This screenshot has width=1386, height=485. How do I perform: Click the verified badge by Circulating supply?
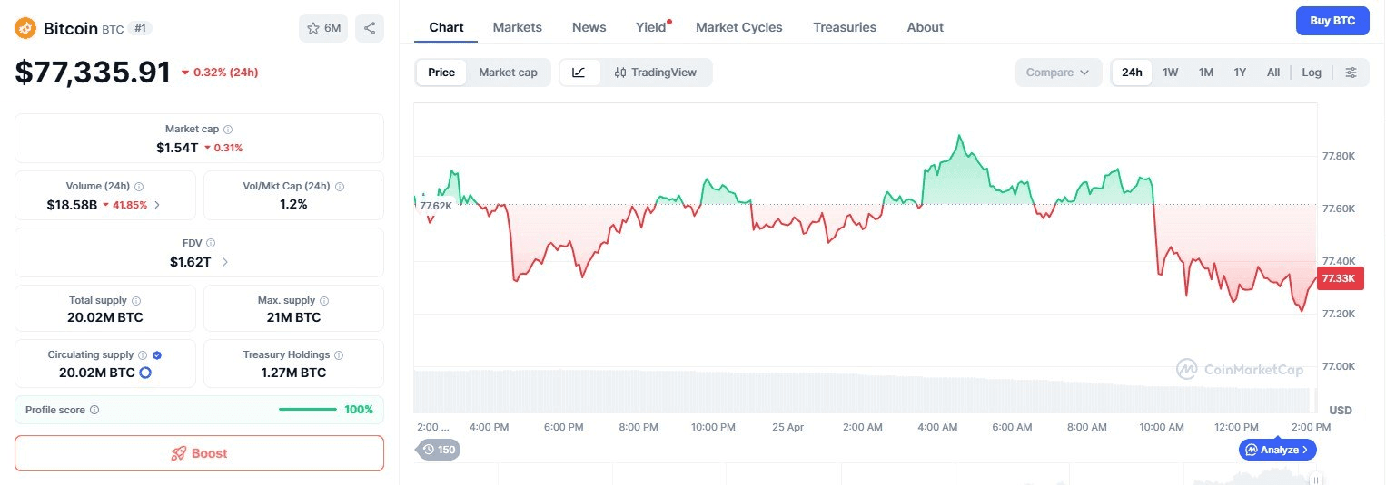157,355
